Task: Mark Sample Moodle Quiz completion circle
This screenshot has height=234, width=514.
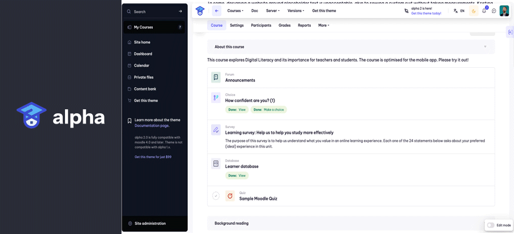Action: (x=216, y=196)
